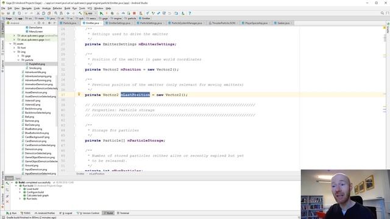
Task: Collapse the img folder in project tree
Action: 15,52
